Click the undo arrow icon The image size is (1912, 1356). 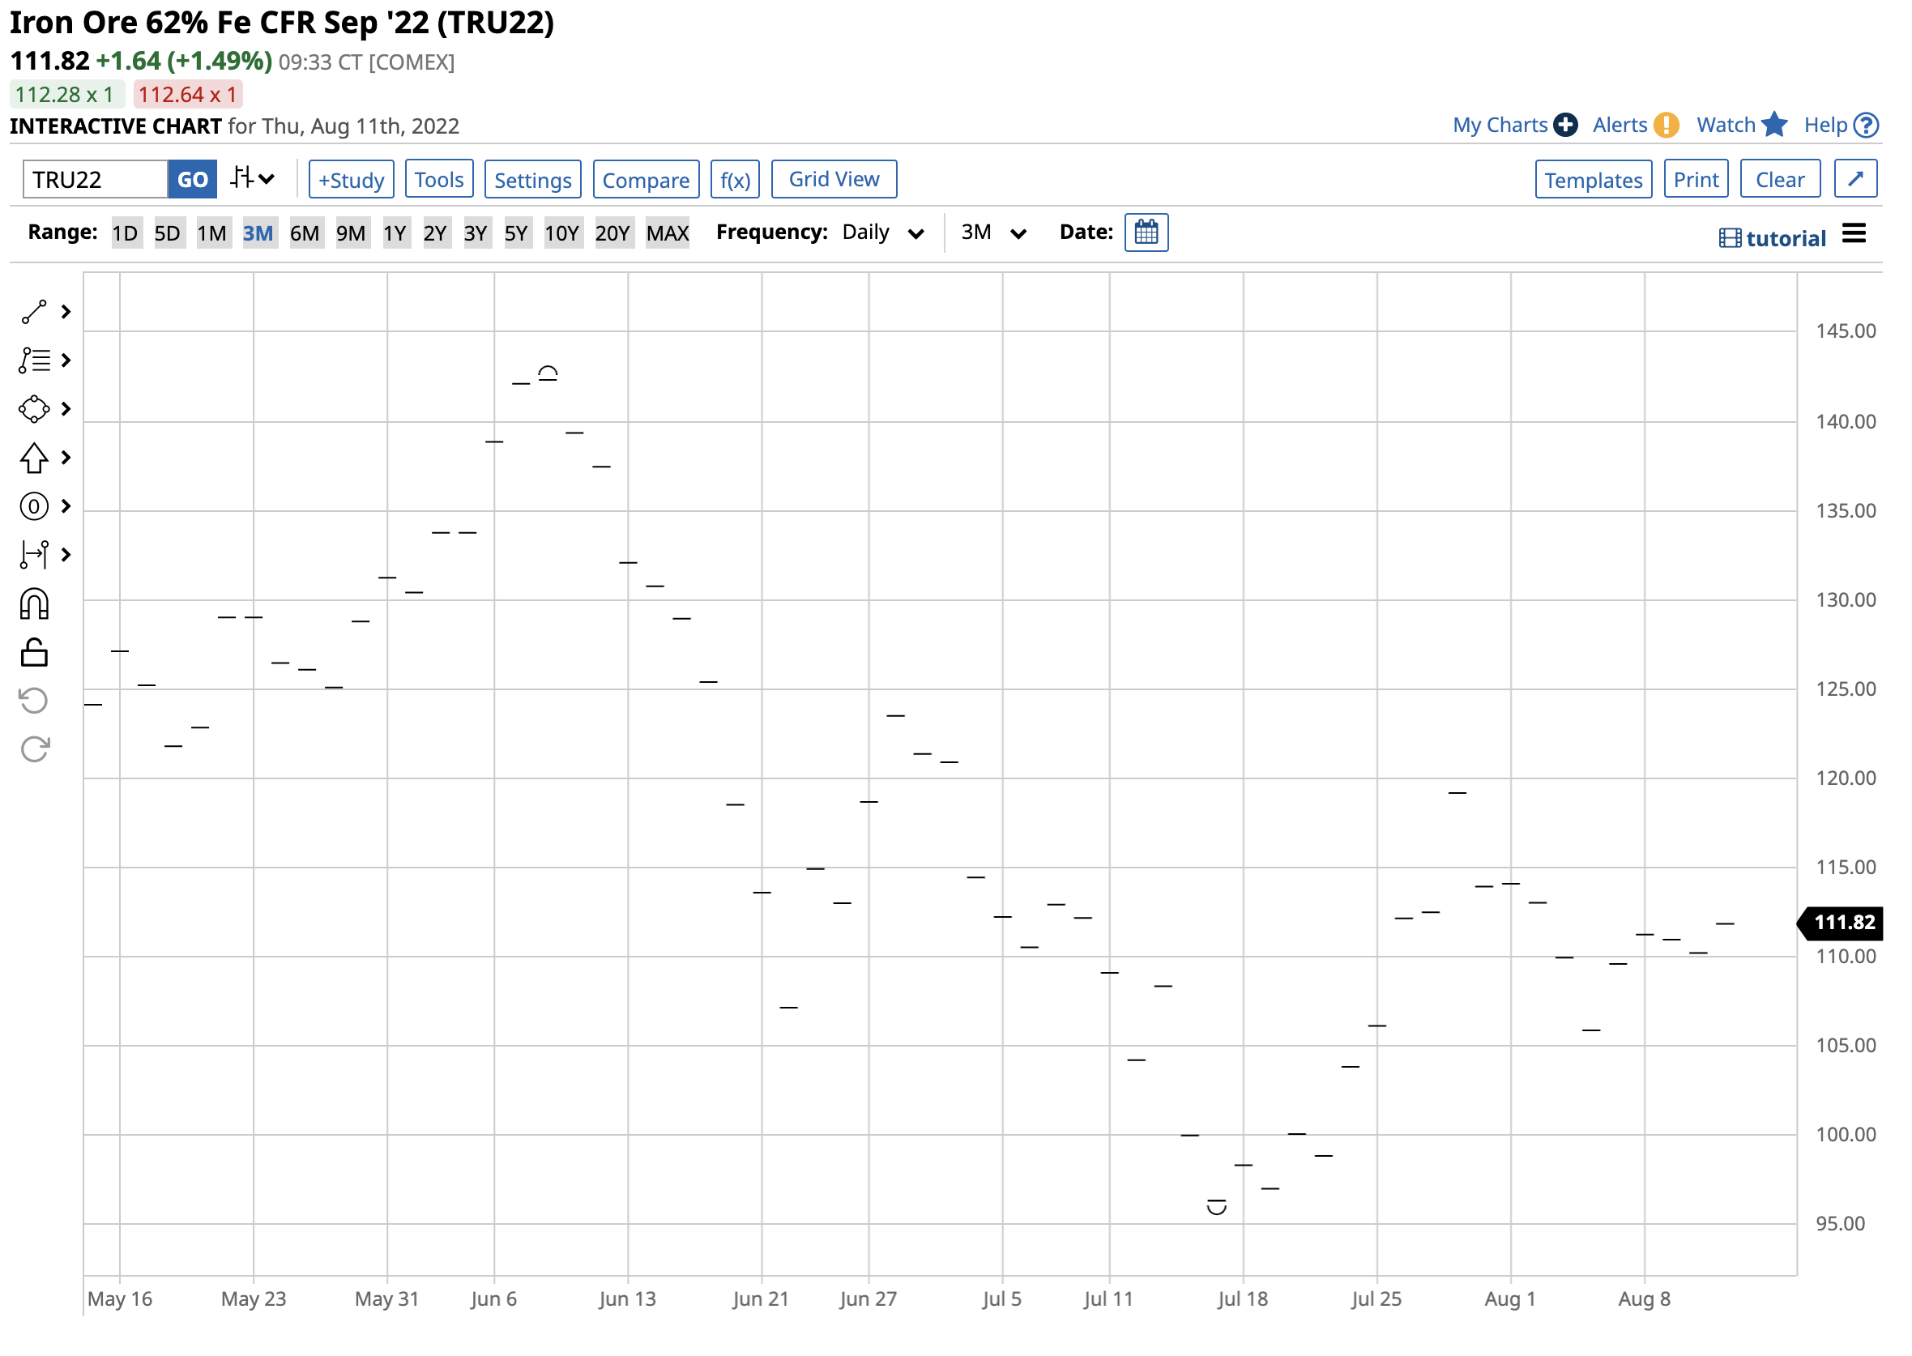pos(34,701)
